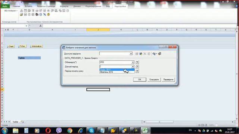
Task: Click the formula bar input field
Action: coord(139,26)
